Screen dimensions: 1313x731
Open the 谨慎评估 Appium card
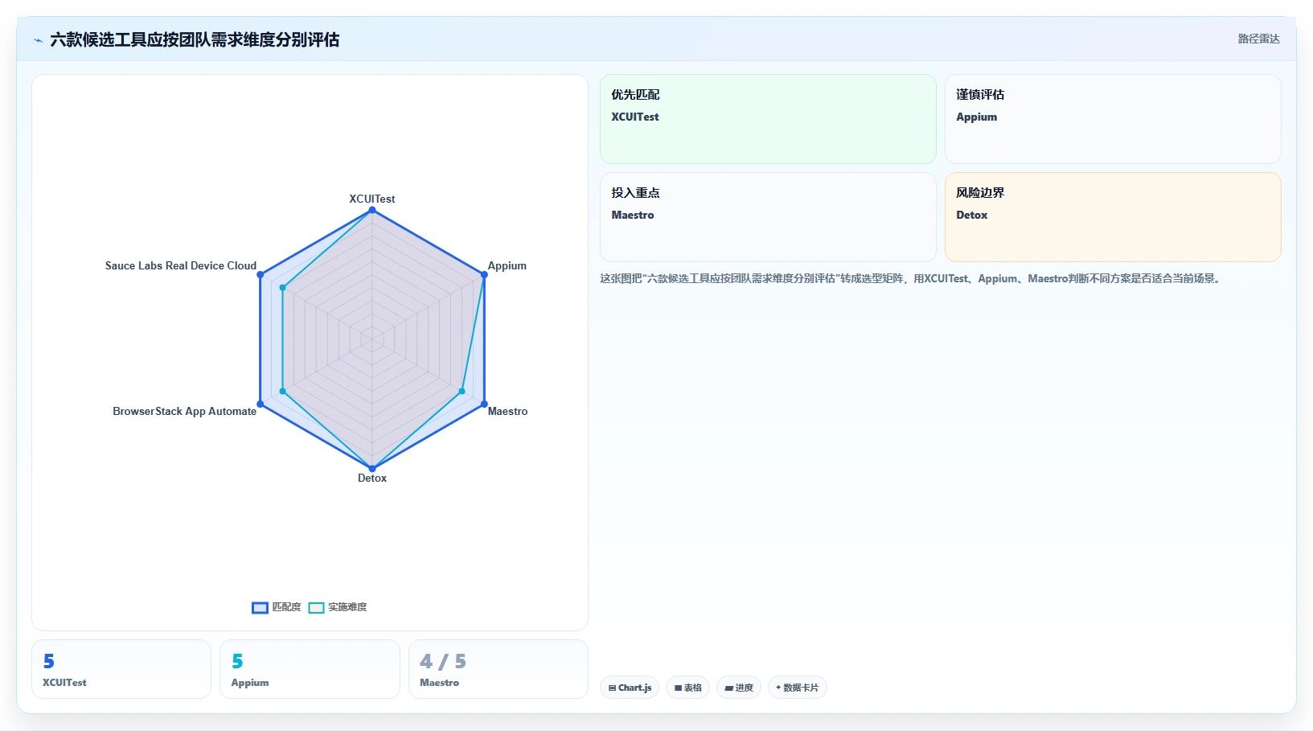pos(1113,119)
